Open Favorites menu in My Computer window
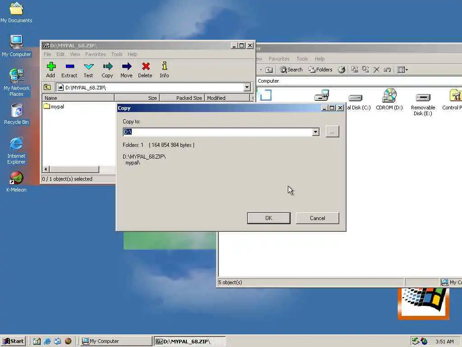This screenshot has width=462, height=347. 279,59
